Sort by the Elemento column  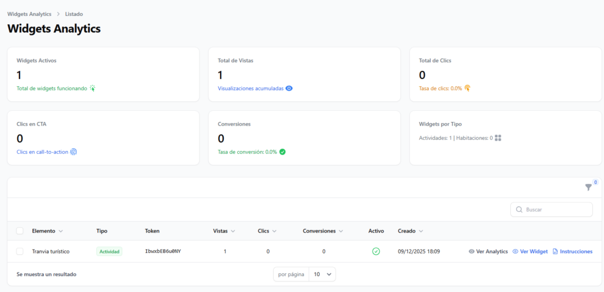pos(47,231)
